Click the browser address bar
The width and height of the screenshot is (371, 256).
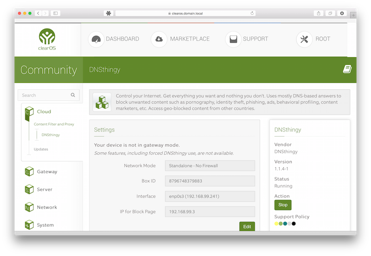pyautogui.click(x=185, y=13)
